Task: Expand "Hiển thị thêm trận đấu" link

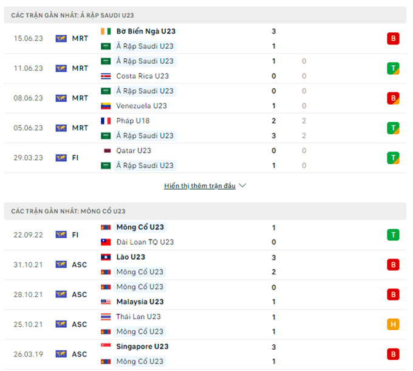Action: pyautogui.click(x=199, y=186)
